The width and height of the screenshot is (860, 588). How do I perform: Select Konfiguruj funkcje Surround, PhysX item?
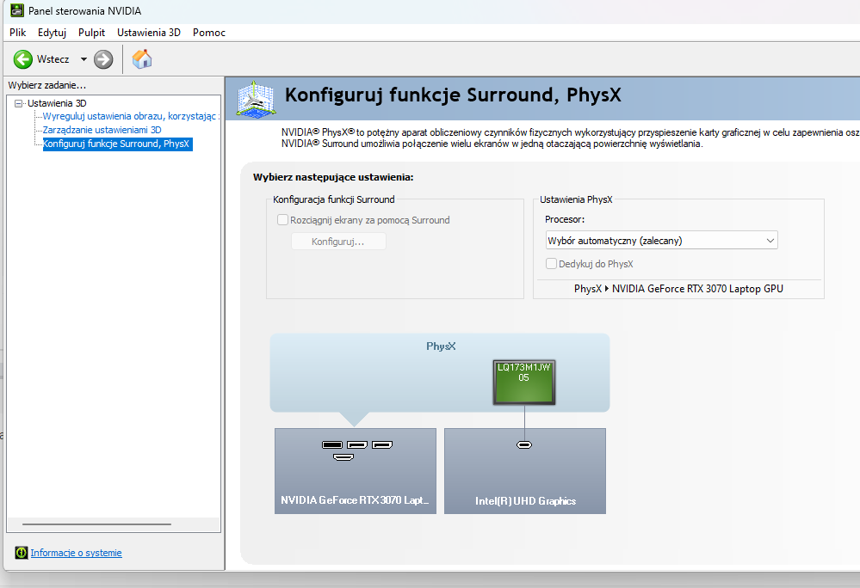[117, 144]
